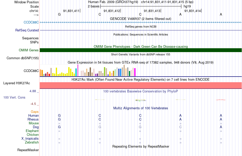This screenshot has width=242, height=156.
Task: Click the hg19 label beside the scale bar
Action: (x=187, y=6)
